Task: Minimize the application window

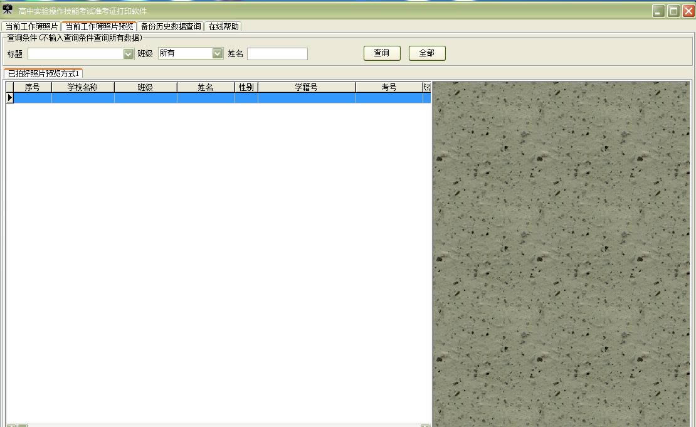Action: tap(659, 11)
